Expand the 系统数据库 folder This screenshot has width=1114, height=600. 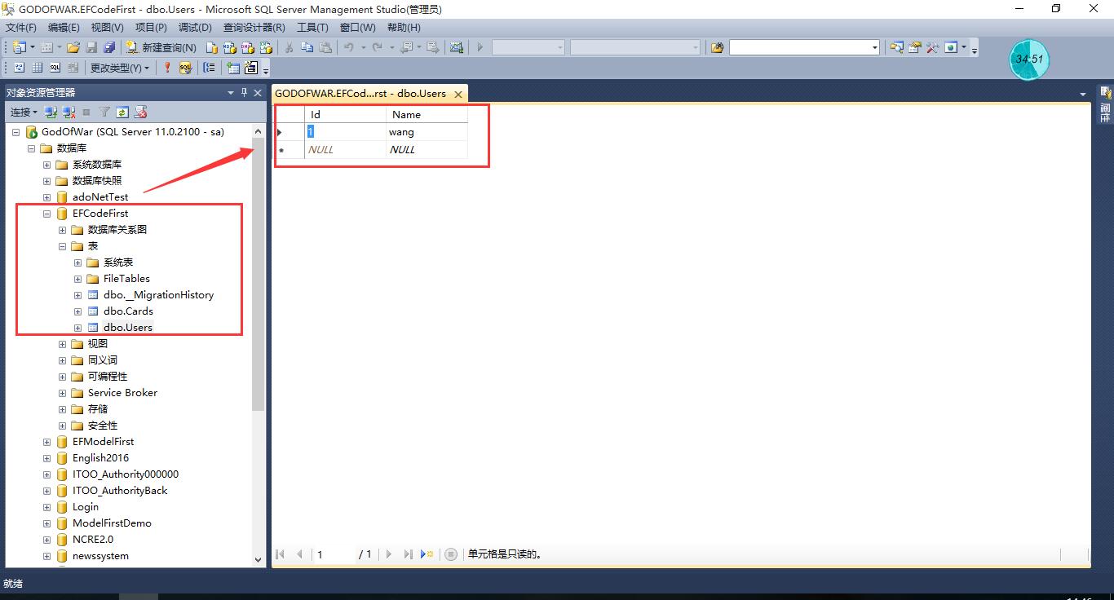[x=46, y=165]
